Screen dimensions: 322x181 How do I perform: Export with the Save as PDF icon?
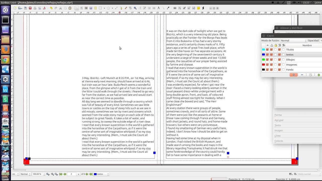(44, 8)
